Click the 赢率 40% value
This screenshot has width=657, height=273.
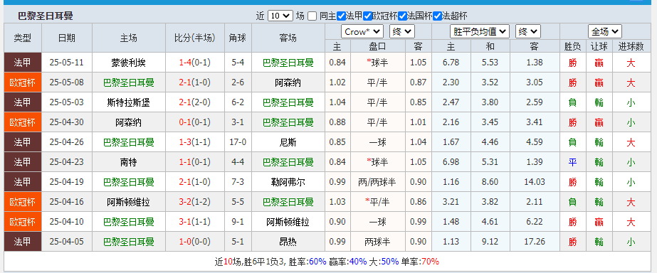[358, 262]
